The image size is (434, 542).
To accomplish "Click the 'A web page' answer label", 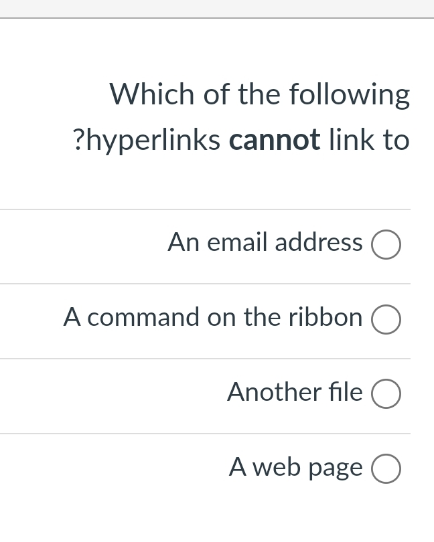I will tap(295, 468).
